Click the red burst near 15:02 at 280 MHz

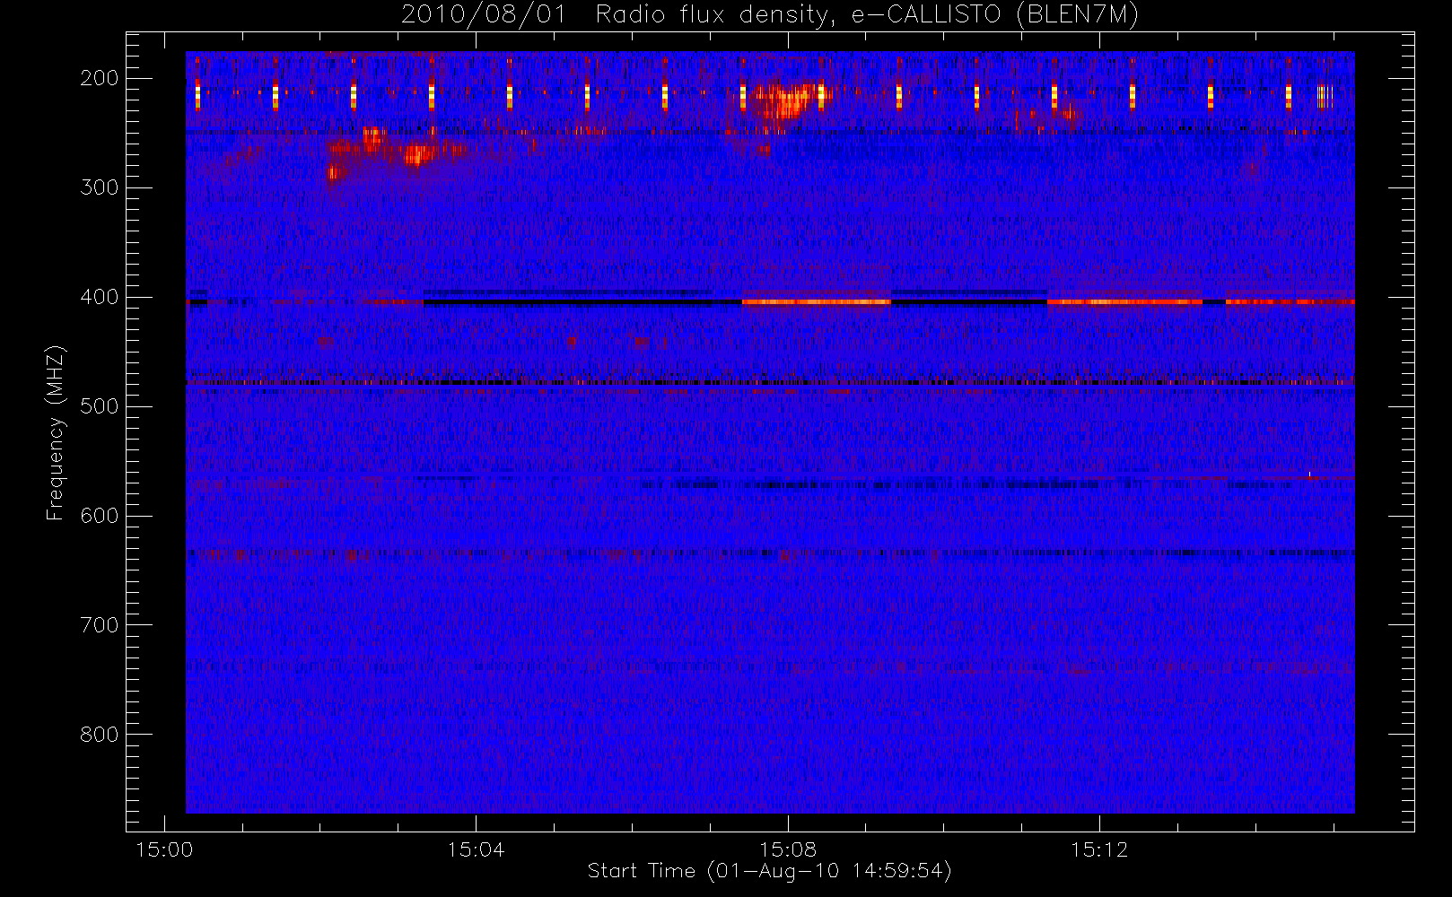336,170
